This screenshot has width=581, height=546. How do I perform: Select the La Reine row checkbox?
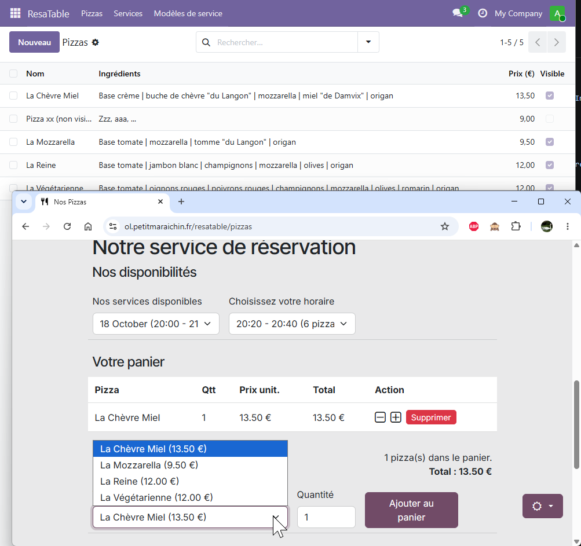coord(13,165)
